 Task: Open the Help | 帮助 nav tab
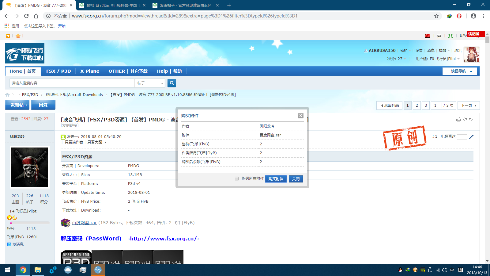pyautogui.click(x=169, y=71)
